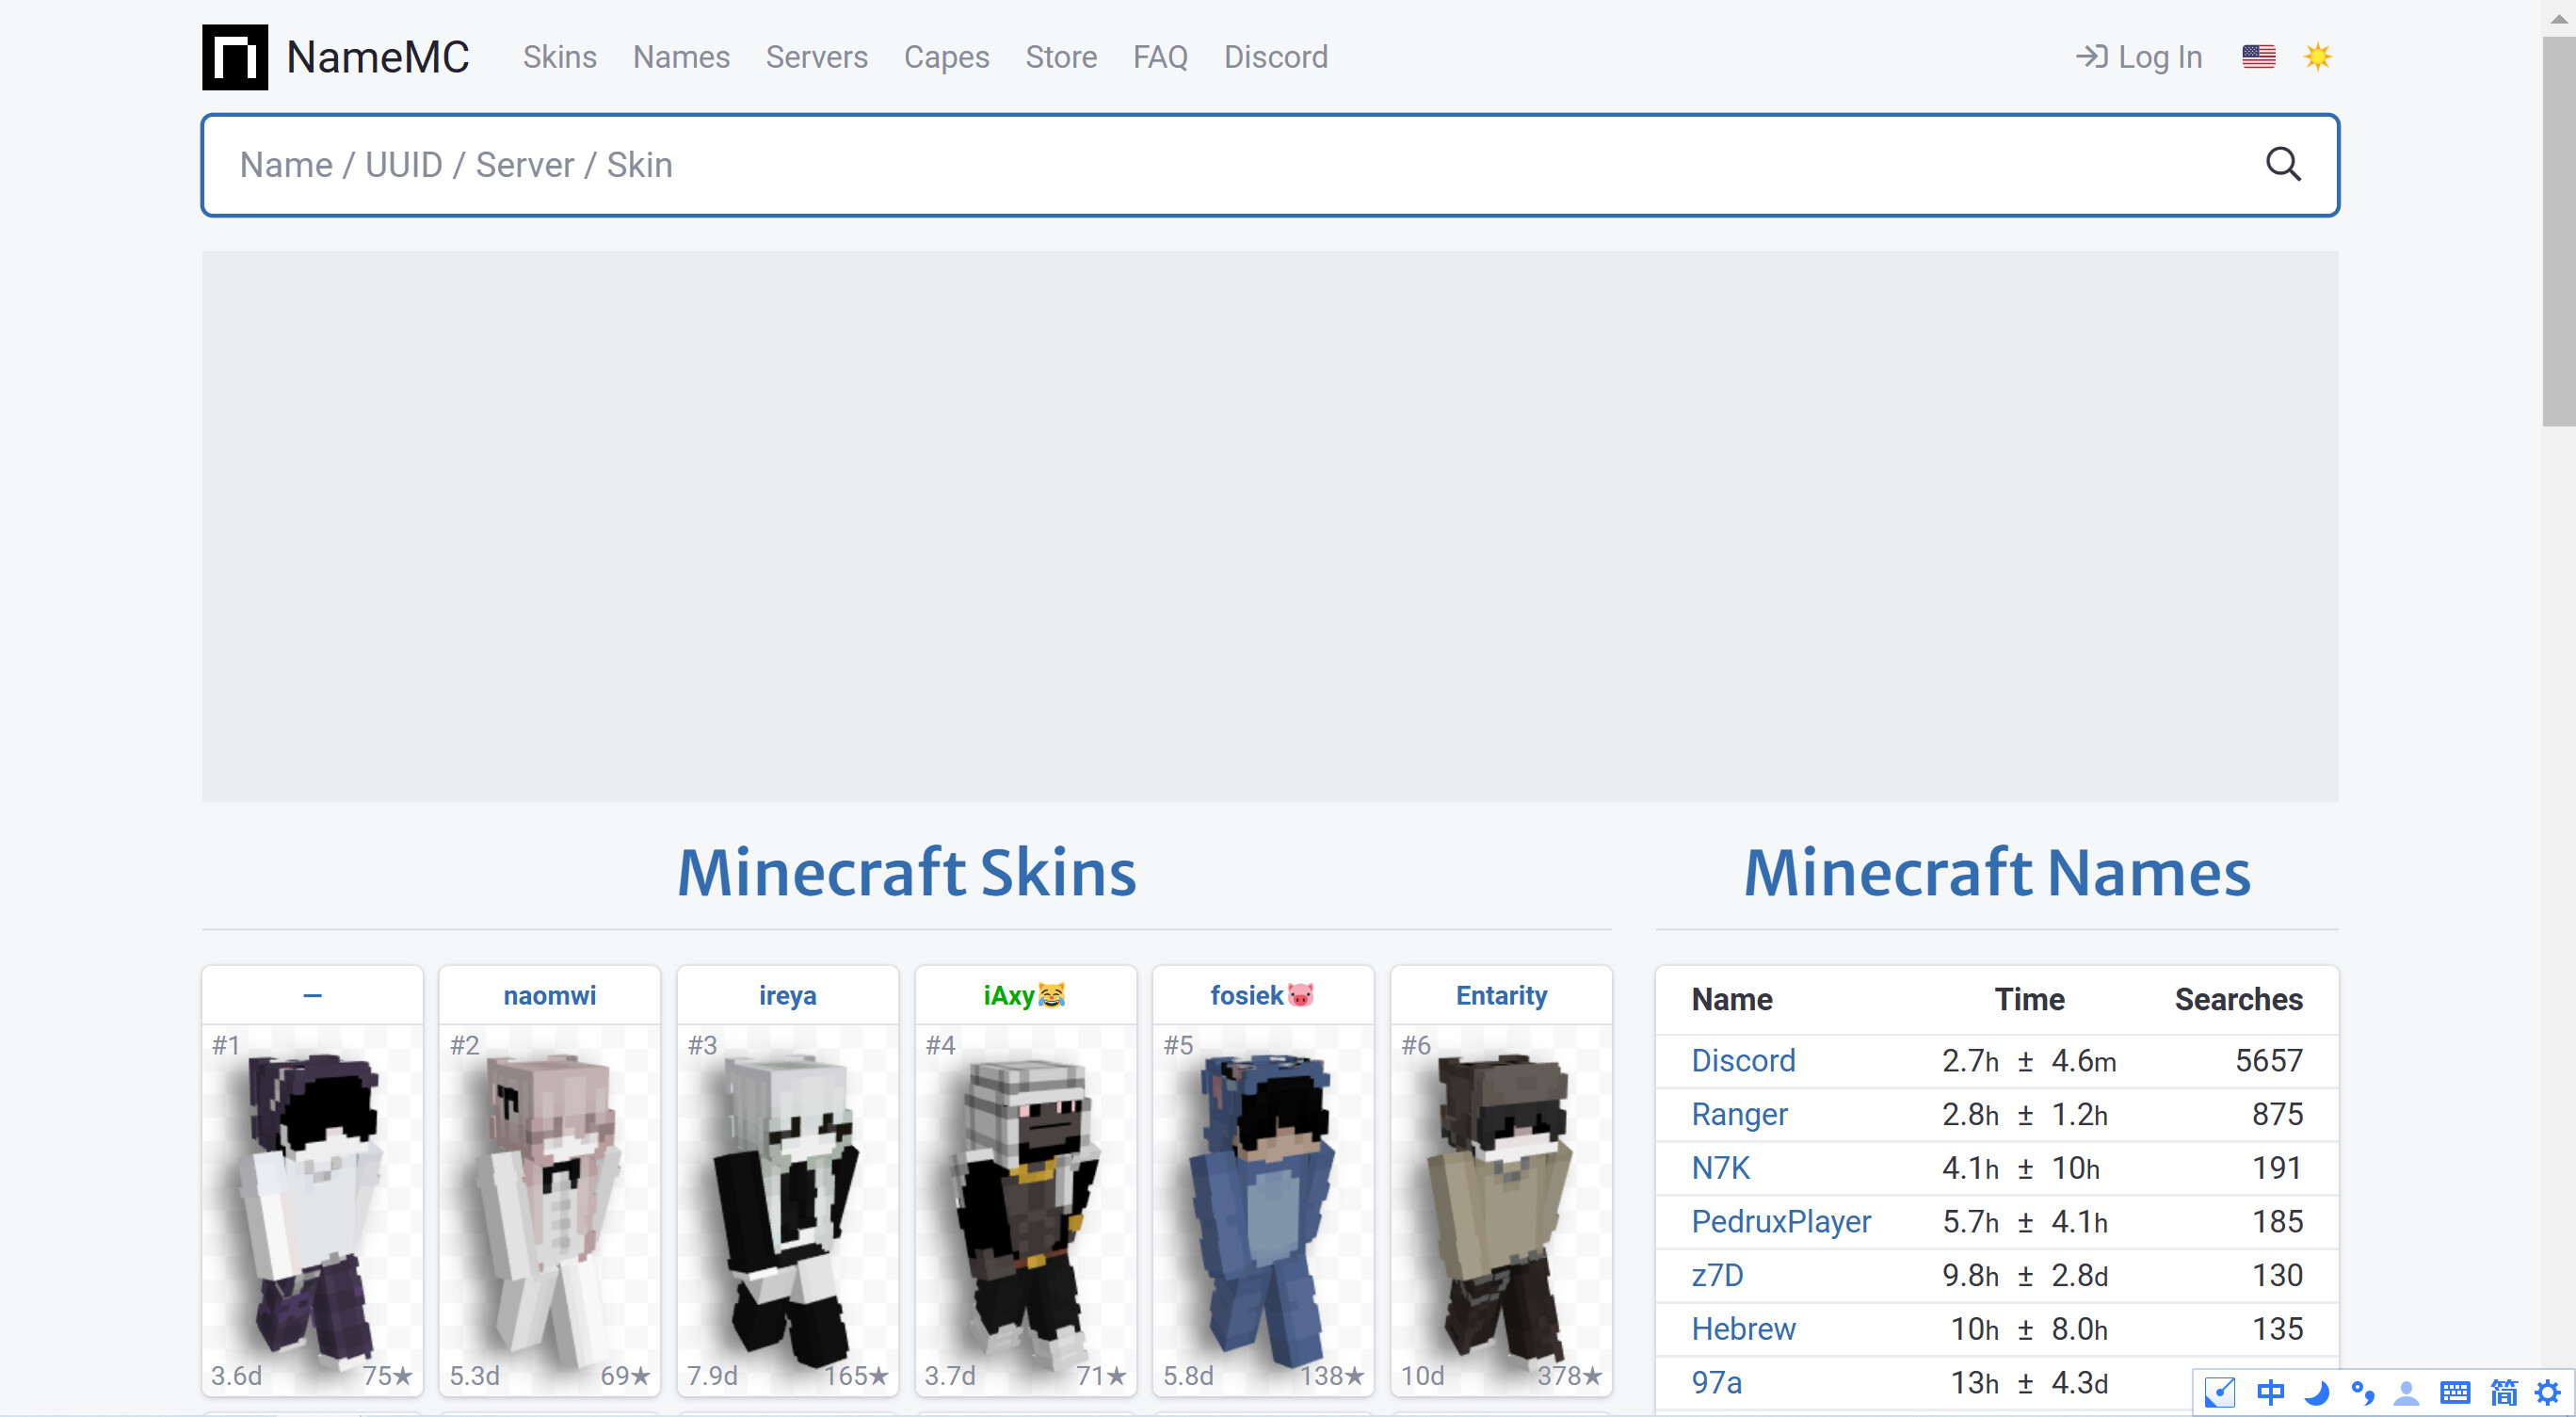Open the Minecraft Names heading link

pyautogui.click(x=1997, y=872)
